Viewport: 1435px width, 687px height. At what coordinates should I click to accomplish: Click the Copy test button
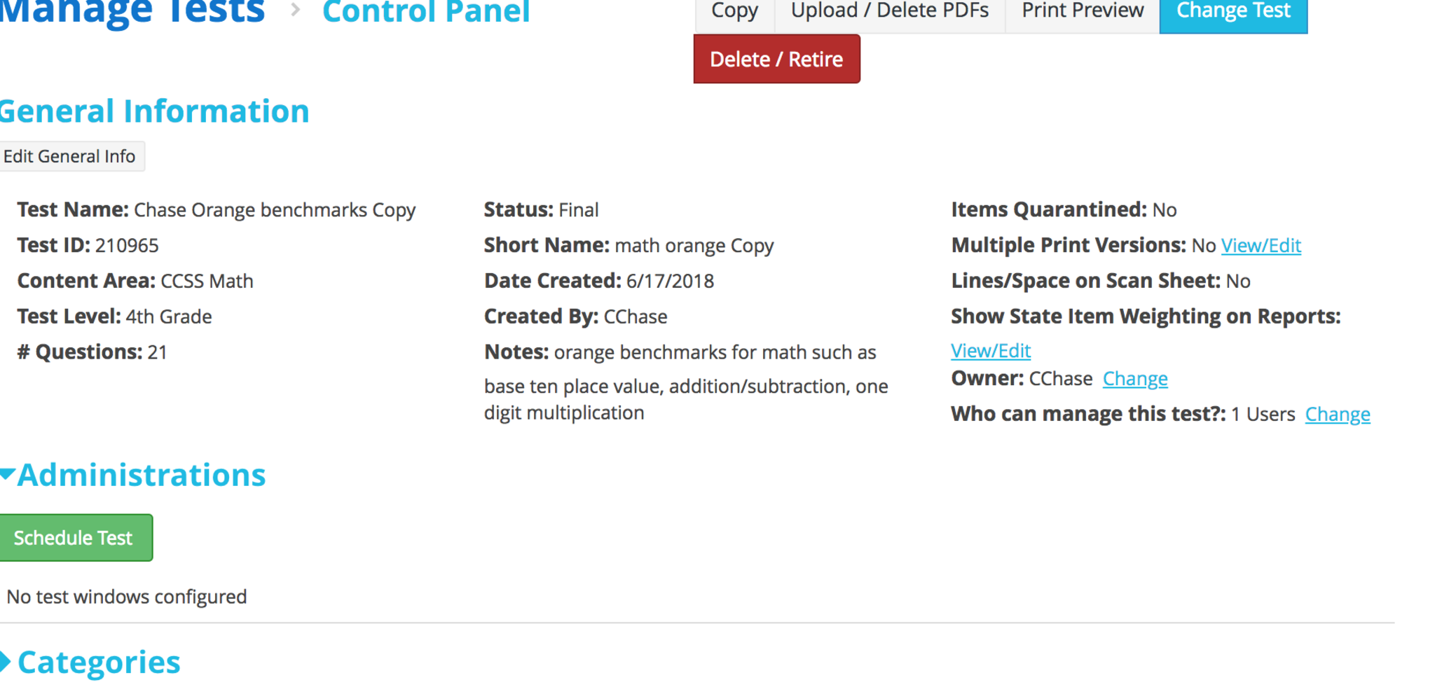(734, 13)
